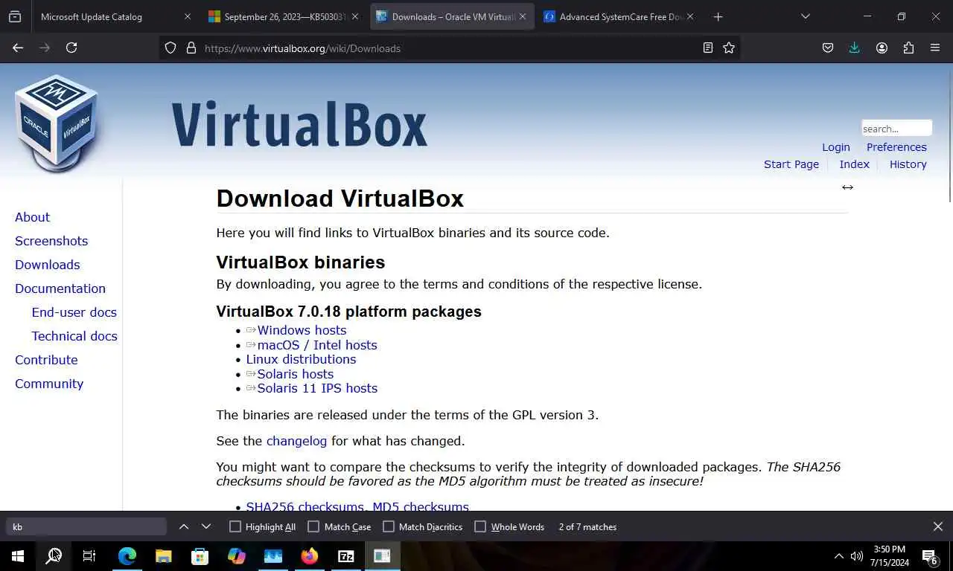Open Preferences link

tap(896, 147)
